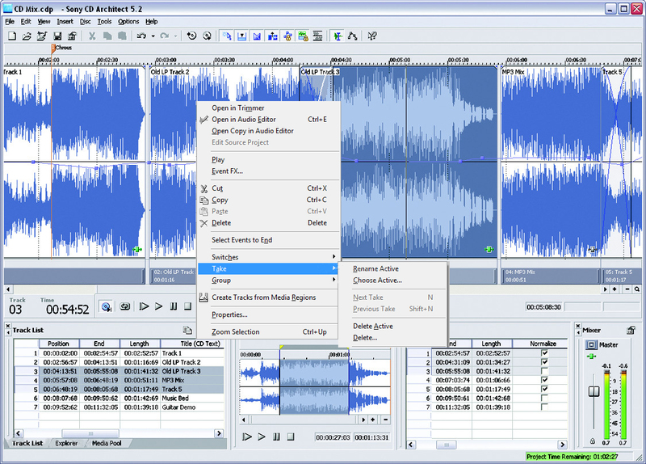Image resolution: width=646 pixels, height=464 pixels.
Task: Select Rename Active in Take submenu
Action: (x=393, y=268)
